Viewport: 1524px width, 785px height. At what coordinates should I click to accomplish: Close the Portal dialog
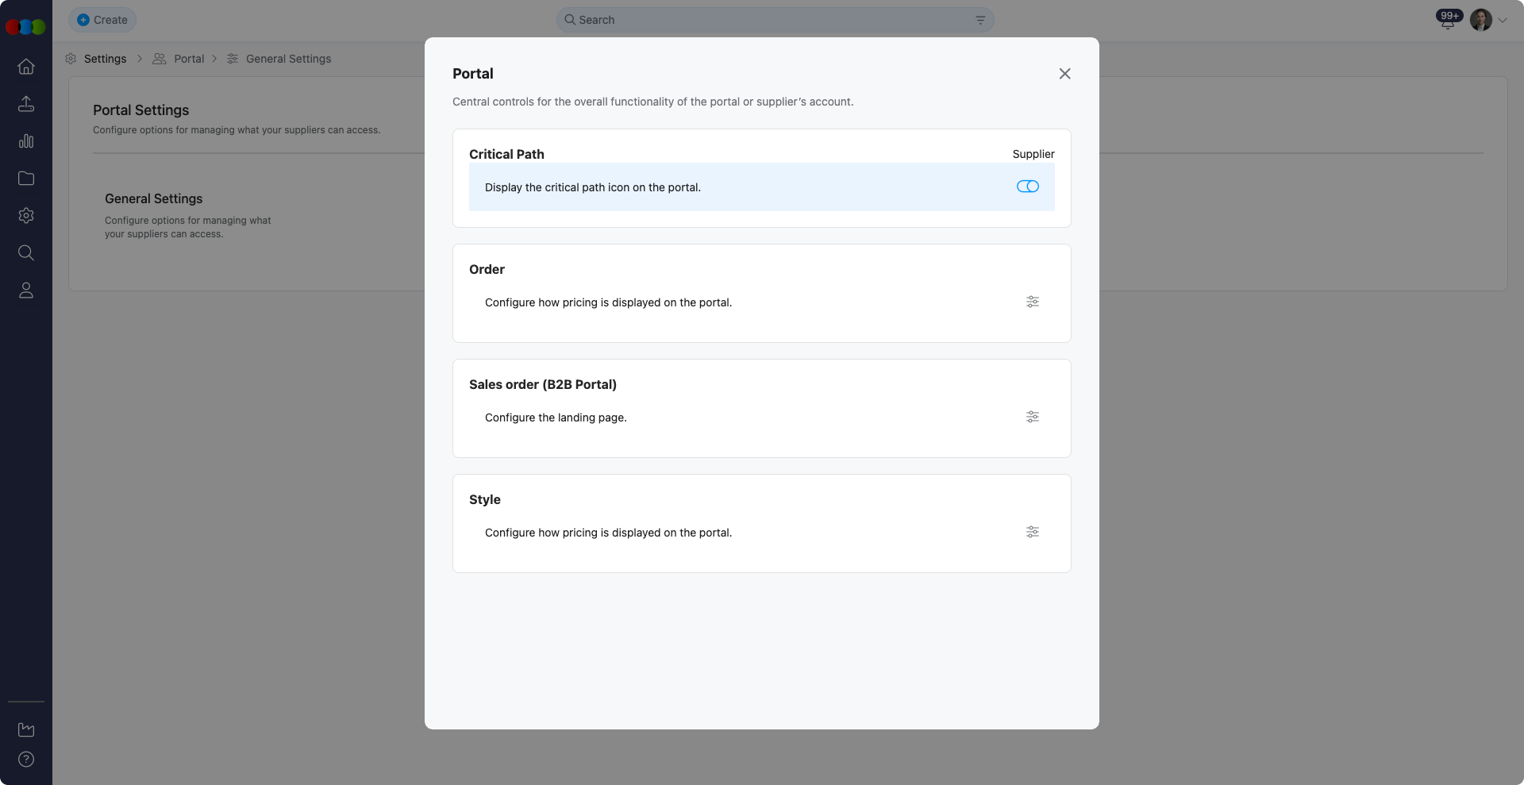1064,74
